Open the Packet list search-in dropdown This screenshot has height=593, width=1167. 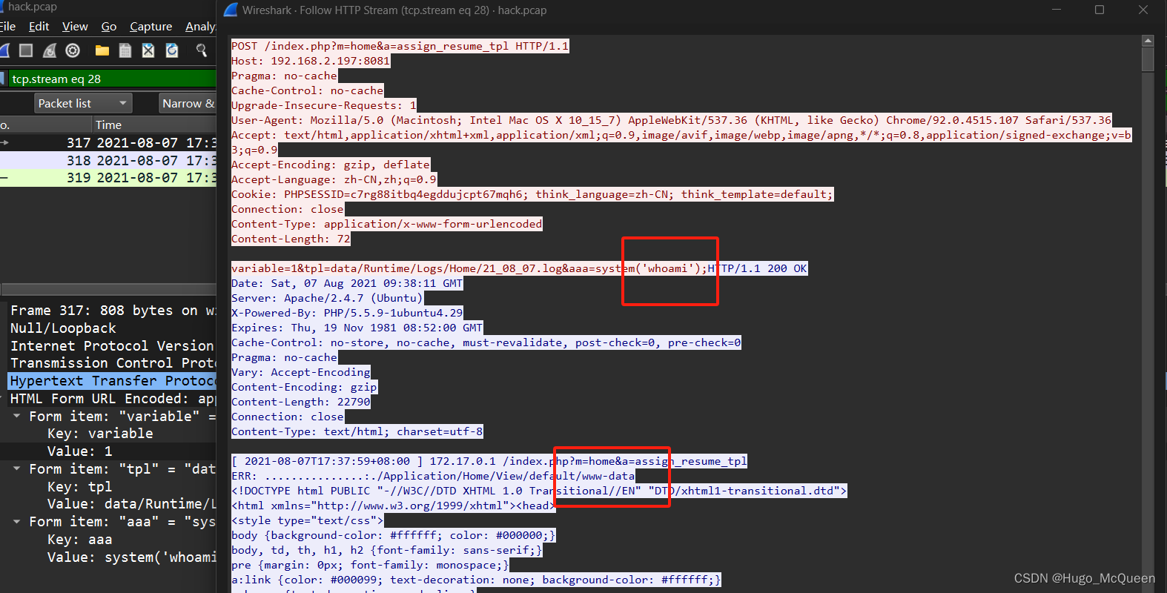[x=83, y=103]
